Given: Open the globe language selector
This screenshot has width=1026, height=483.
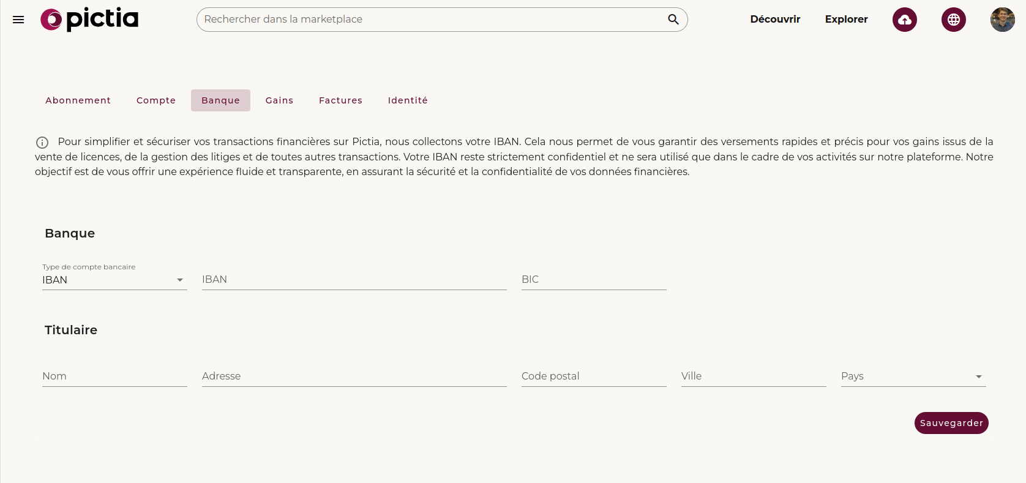Looking at the screenshot, I should click(953, 20).
